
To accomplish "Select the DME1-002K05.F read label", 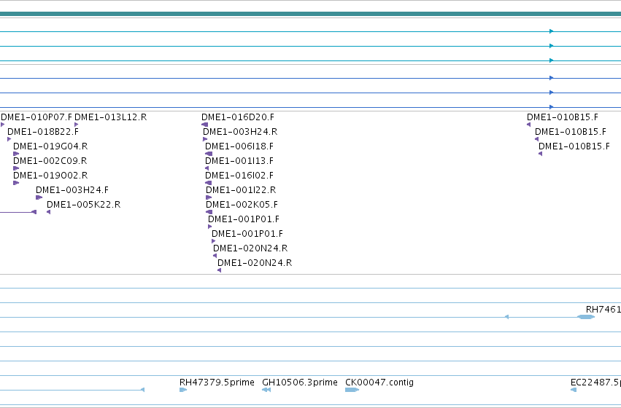I will (x=242, y=205).
